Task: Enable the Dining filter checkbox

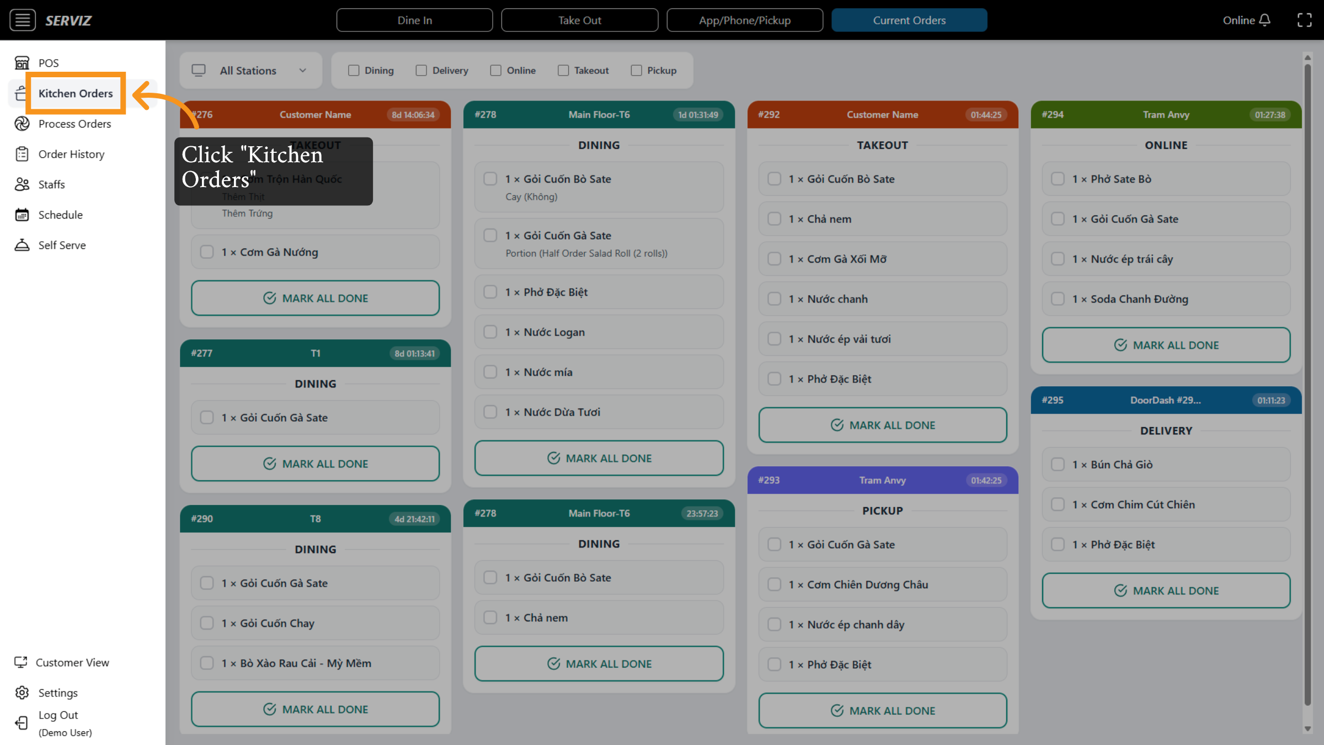Action: (354, 71)
